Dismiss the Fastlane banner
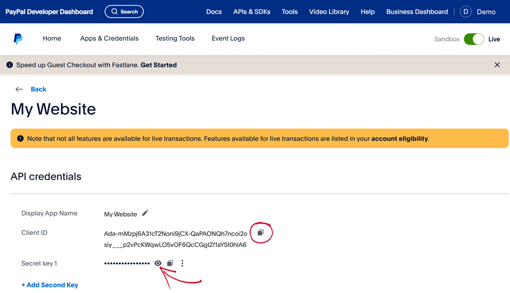 click(x=497, y=65)
